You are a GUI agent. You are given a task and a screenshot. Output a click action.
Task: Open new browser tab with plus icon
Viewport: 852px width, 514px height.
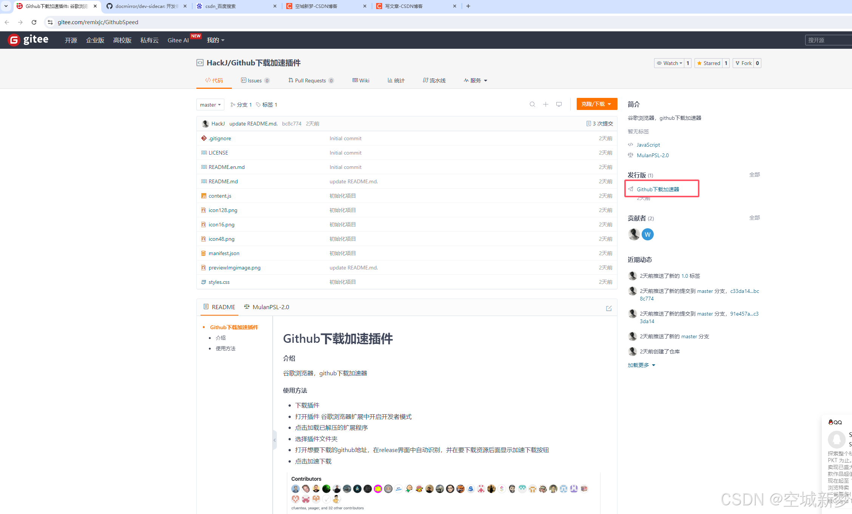tap(468, 6)
